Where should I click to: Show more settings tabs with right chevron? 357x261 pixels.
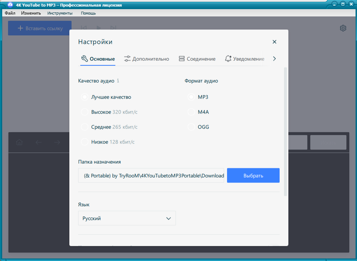pyautogui.click(x=275, y=59)
